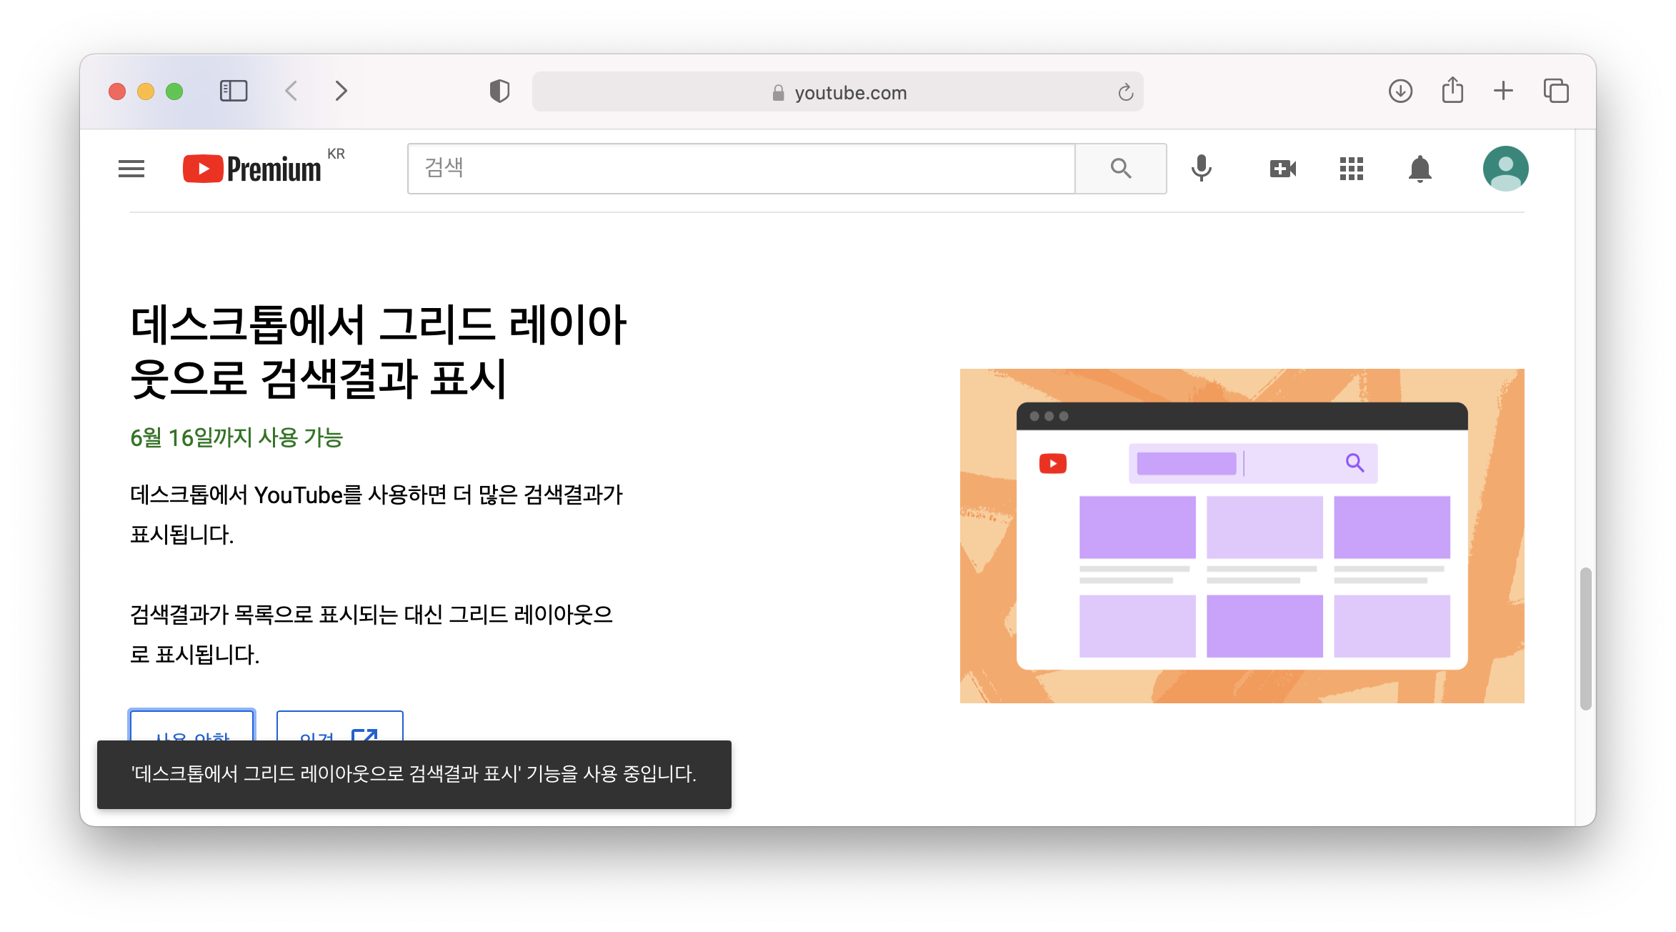Click the magnifier search button

(x=1121, y=169)
